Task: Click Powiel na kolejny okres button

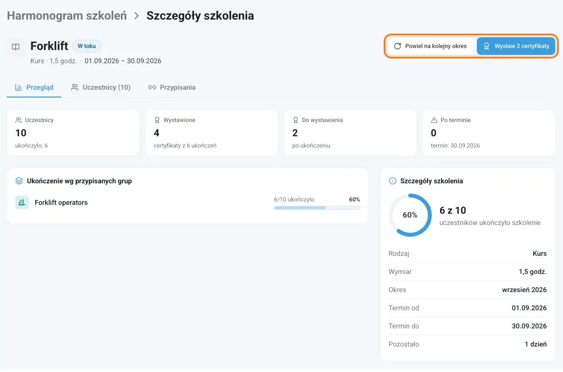Action: 430,46
